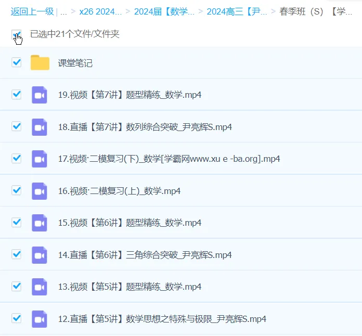Uncheck the 课堂笔记 folder checkbox
The height and width of the screenshot is (336, 362).
point(17,62)
